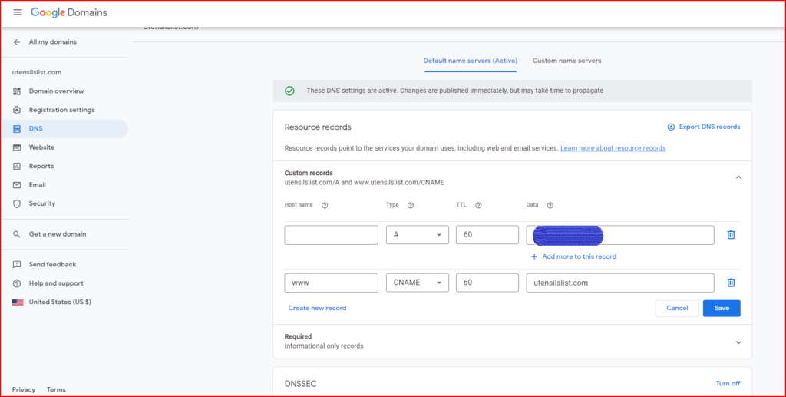Select DNS in the sidebar
786x397 pixels.
pos(64,129)
